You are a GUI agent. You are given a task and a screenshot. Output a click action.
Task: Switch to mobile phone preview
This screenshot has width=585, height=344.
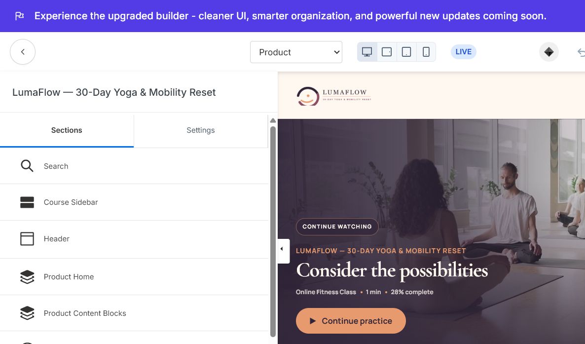point(426,52)
